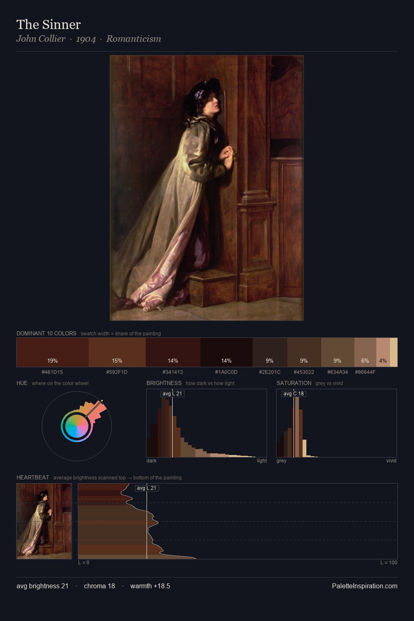Image resolution: width=414 pixels, height=621 pixels.
Task: Click 'swatch width = share of the painting'
Action: pos(121,334)
